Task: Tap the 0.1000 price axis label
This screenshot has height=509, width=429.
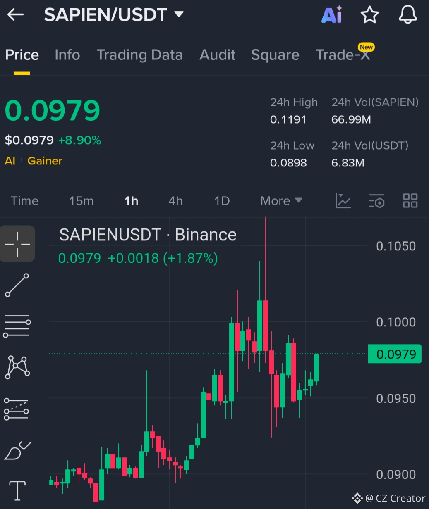Action: pyautogui.click(x=396, y=322)
